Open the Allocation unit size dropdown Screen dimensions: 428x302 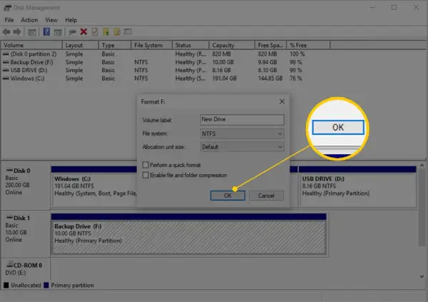pos(242,147)
